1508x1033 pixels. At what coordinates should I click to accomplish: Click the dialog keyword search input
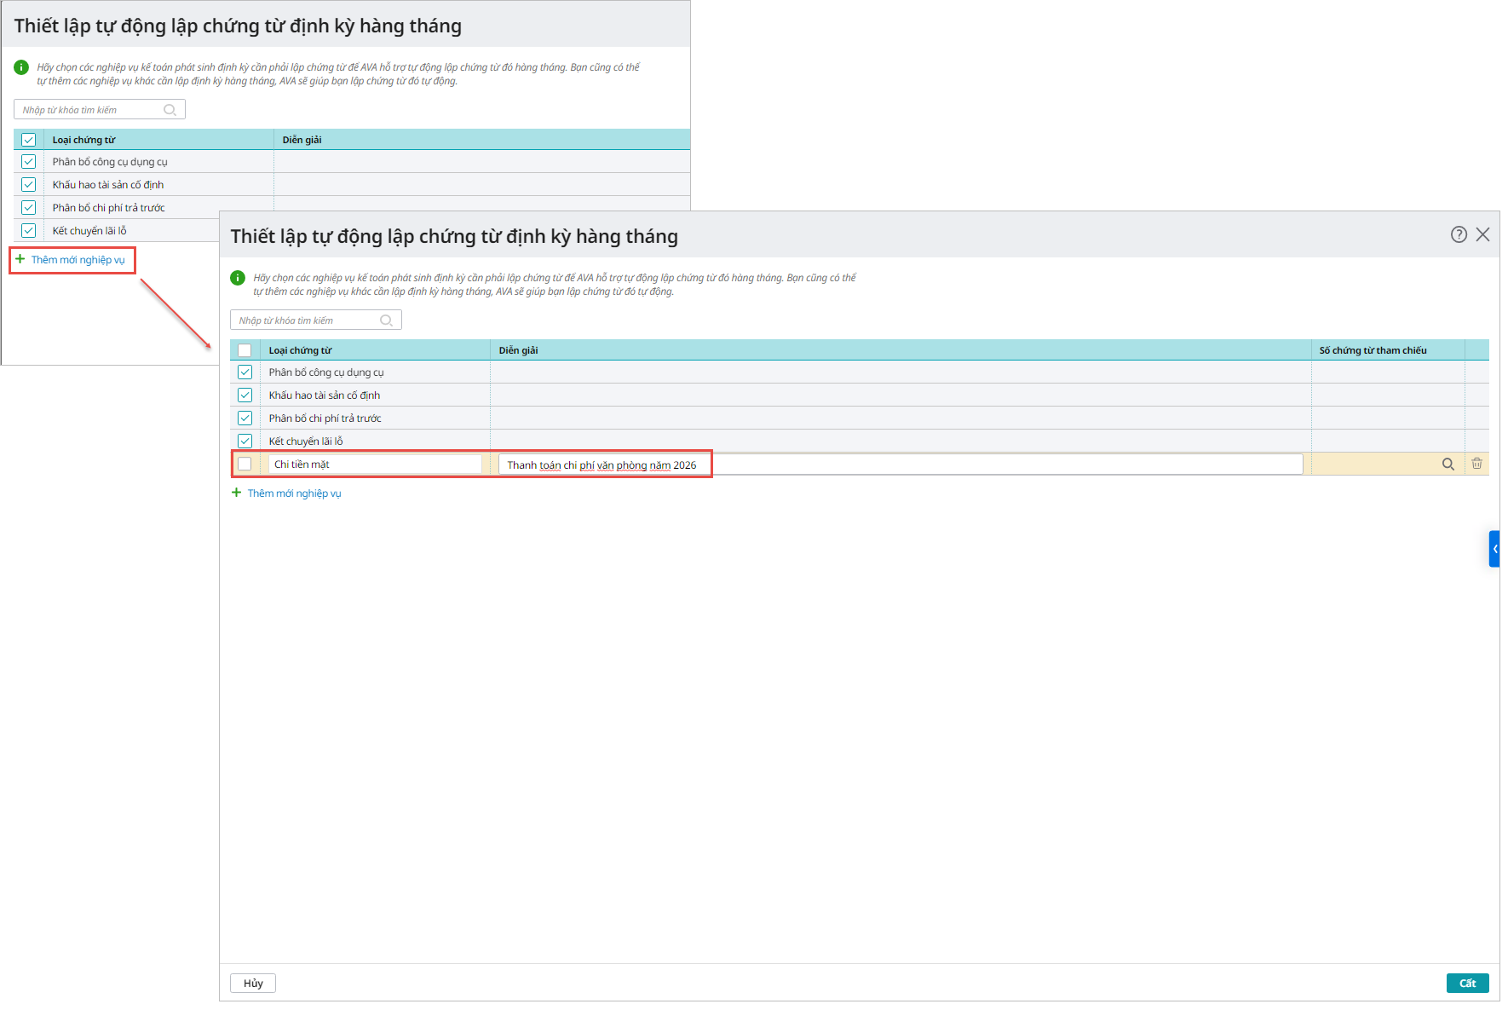click(305, 320)
